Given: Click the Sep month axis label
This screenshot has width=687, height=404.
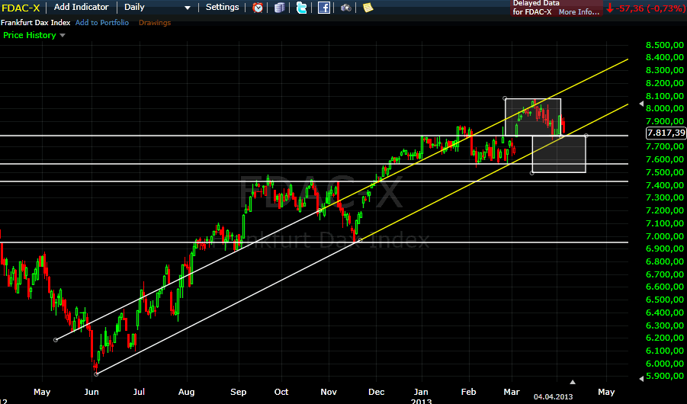Looking at the screenshot, I should tap(239, 392).
